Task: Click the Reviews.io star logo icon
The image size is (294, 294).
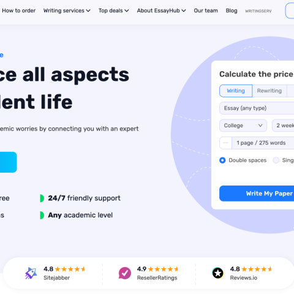Action: point(218,273)
